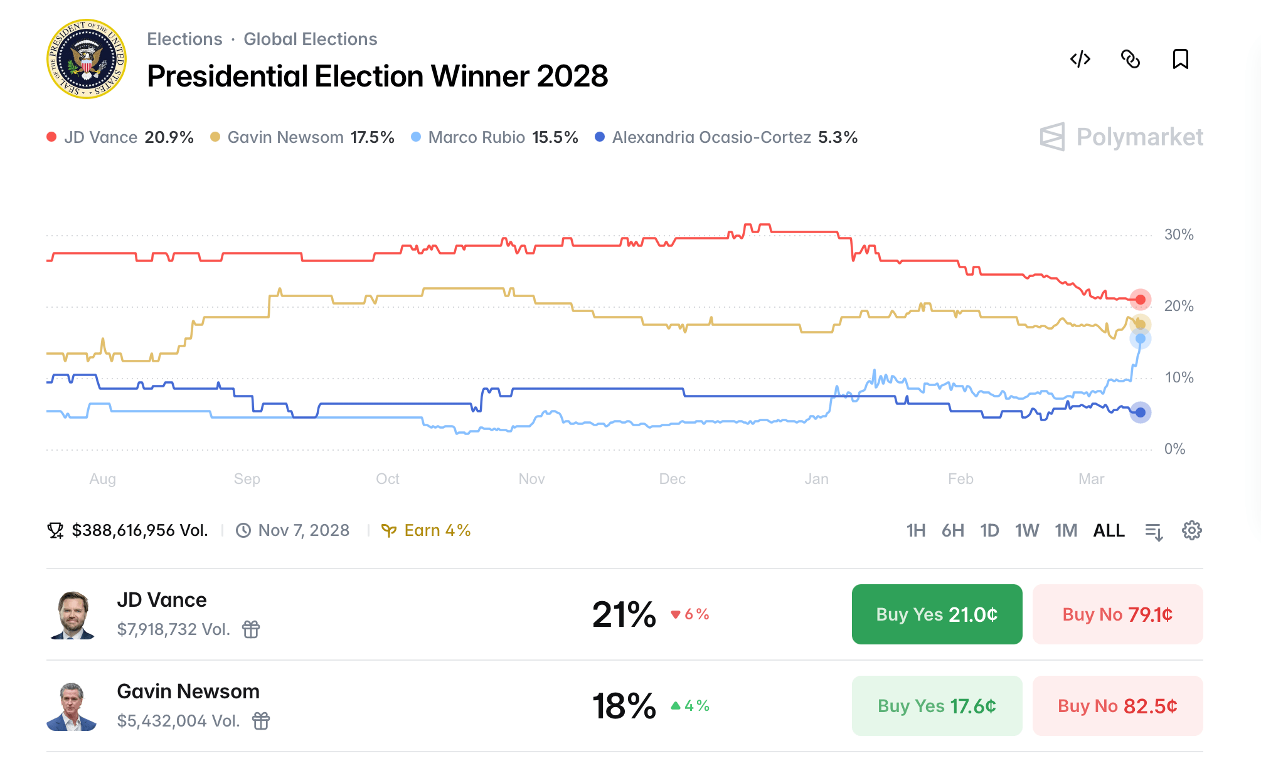Click the Earn 4% rewards icon
Viewport: 1261px width, 761px height.
pos(390,530)
